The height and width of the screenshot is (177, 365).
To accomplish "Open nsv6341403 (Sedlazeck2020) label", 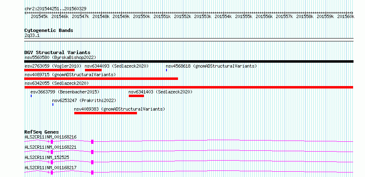I will [x=161, y=92].
